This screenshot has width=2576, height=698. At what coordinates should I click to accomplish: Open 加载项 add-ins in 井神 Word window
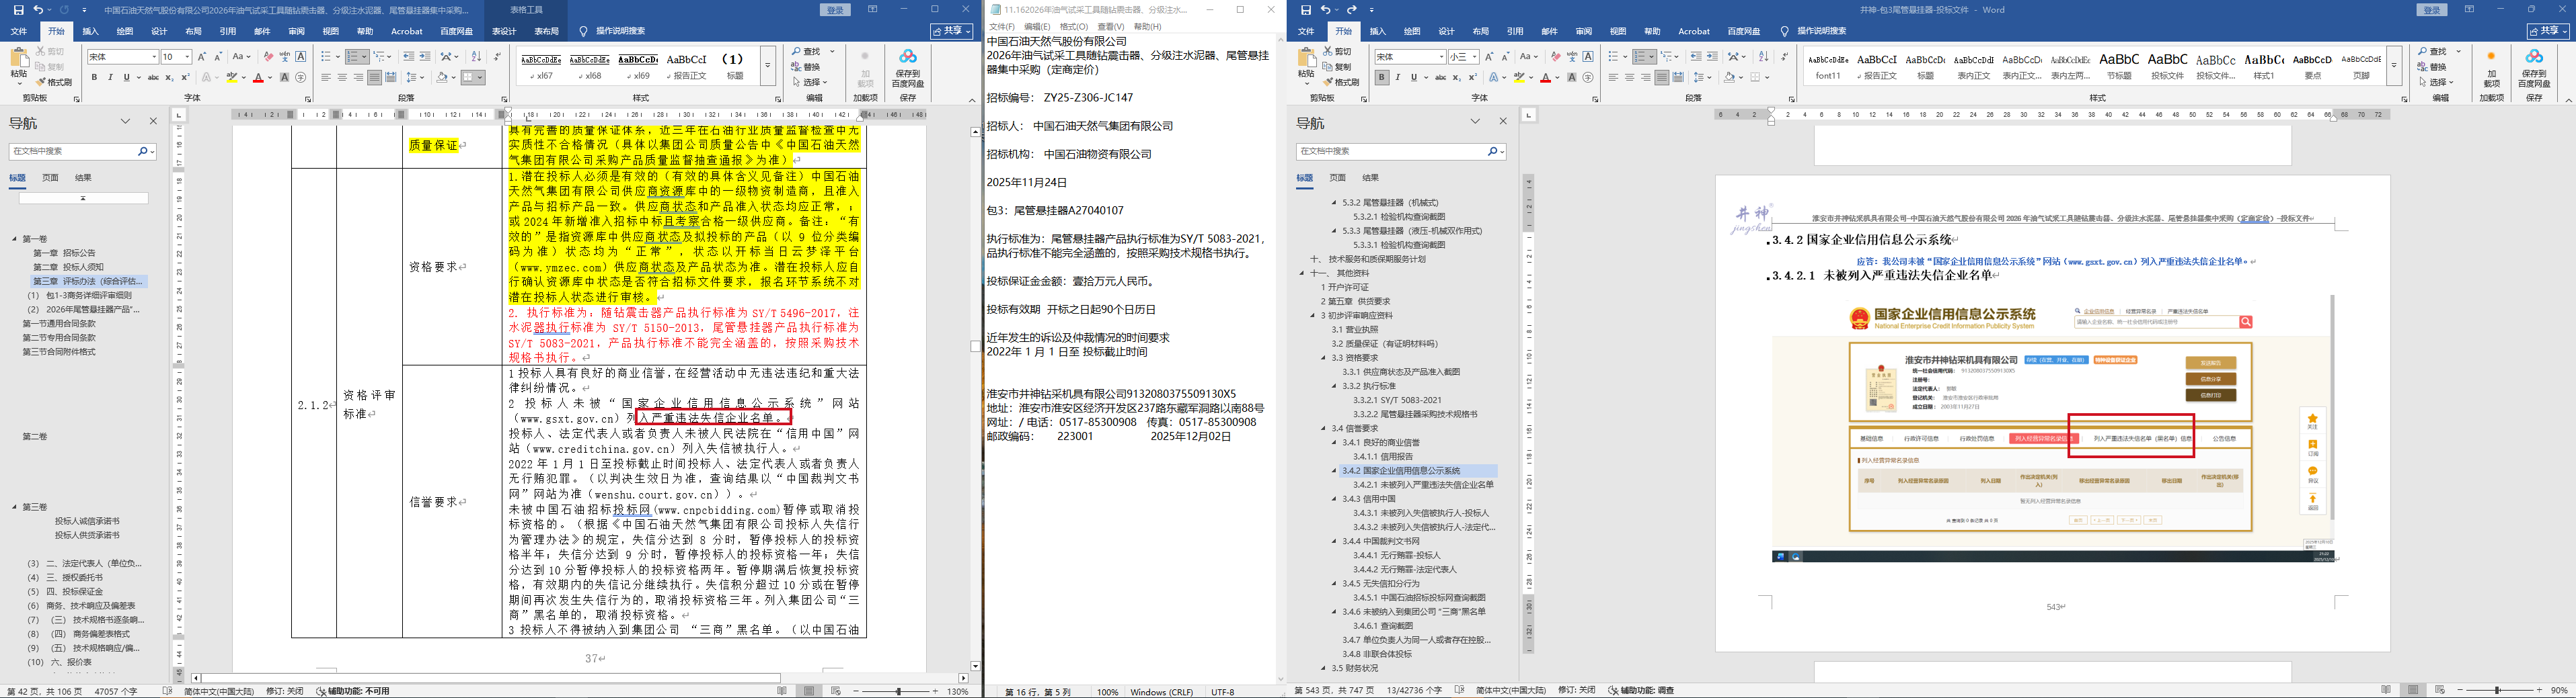click(2491, 70)
